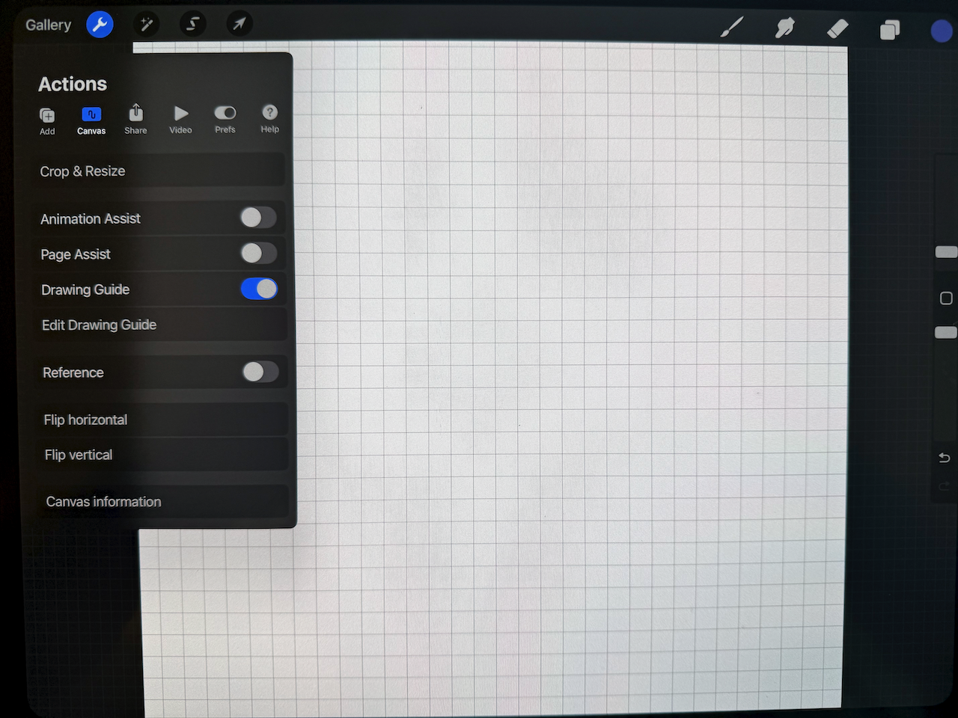Viewport: 958px width, 718px height.
Task: Switch to the Share tab
Action: 135,120
